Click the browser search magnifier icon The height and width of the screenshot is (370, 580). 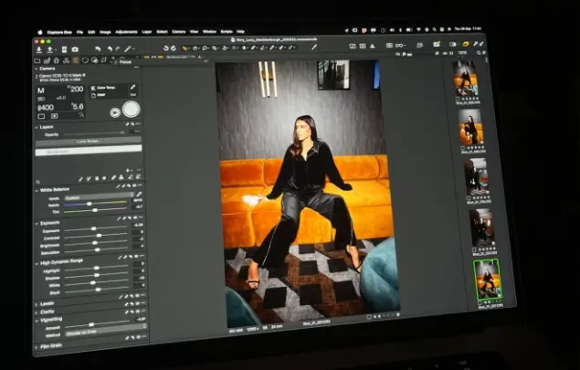click(479, 53)
